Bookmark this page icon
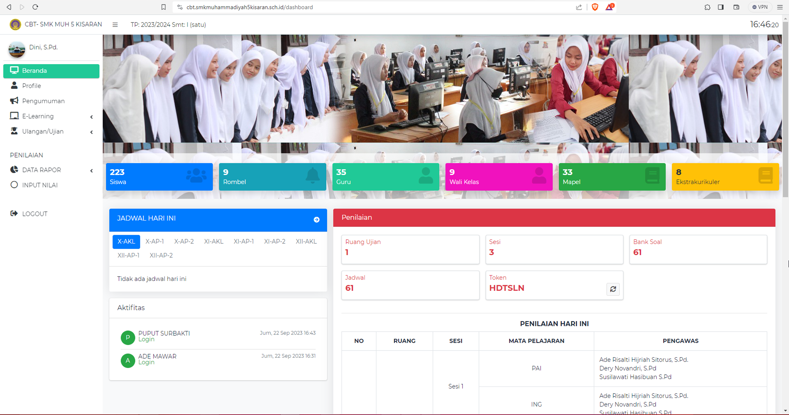The width and height of the screenshot is (789, 415). 164,7
